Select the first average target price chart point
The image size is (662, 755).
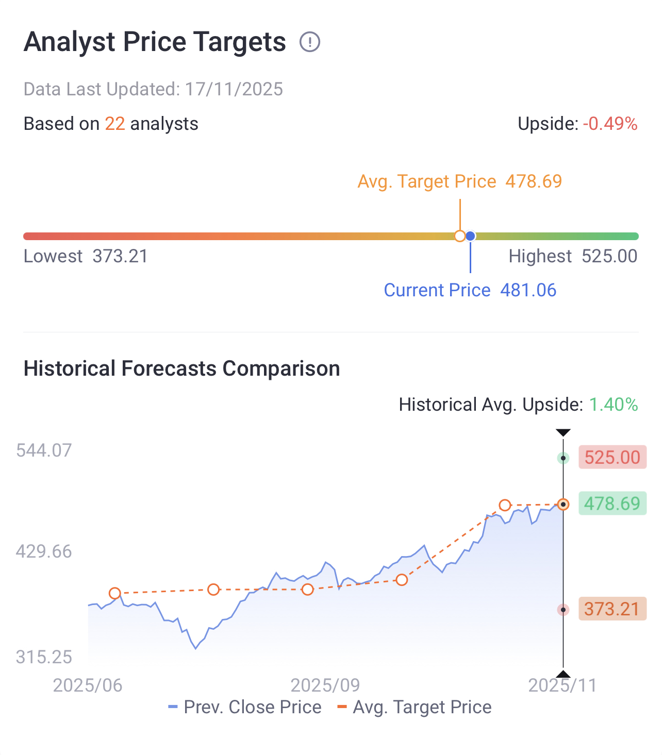tap(115, 593)
